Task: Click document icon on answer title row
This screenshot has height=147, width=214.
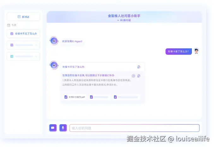Action: click(139, 67)
